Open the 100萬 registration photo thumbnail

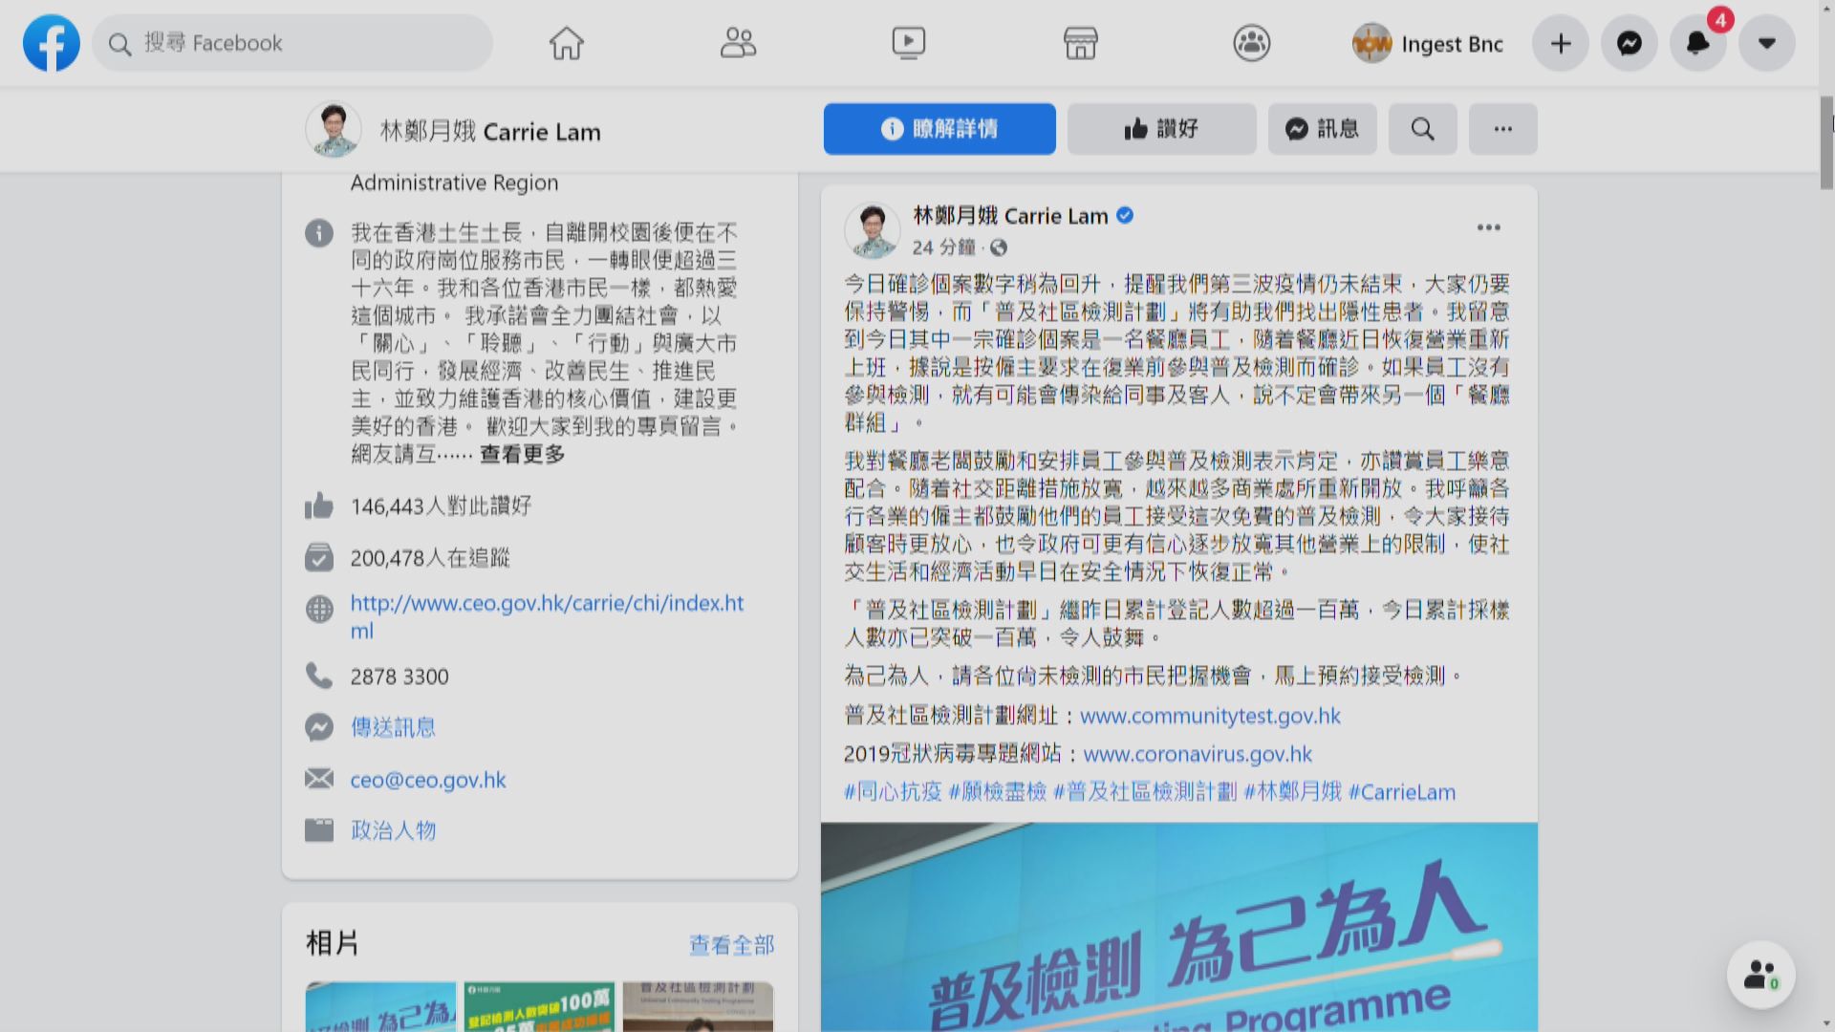539,1006
